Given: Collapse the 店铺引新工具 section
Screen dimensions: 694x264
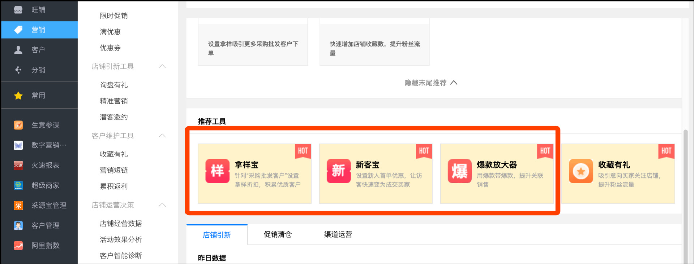Looking at the screenshot, I should pyautogui.click(x=162, y=66).
